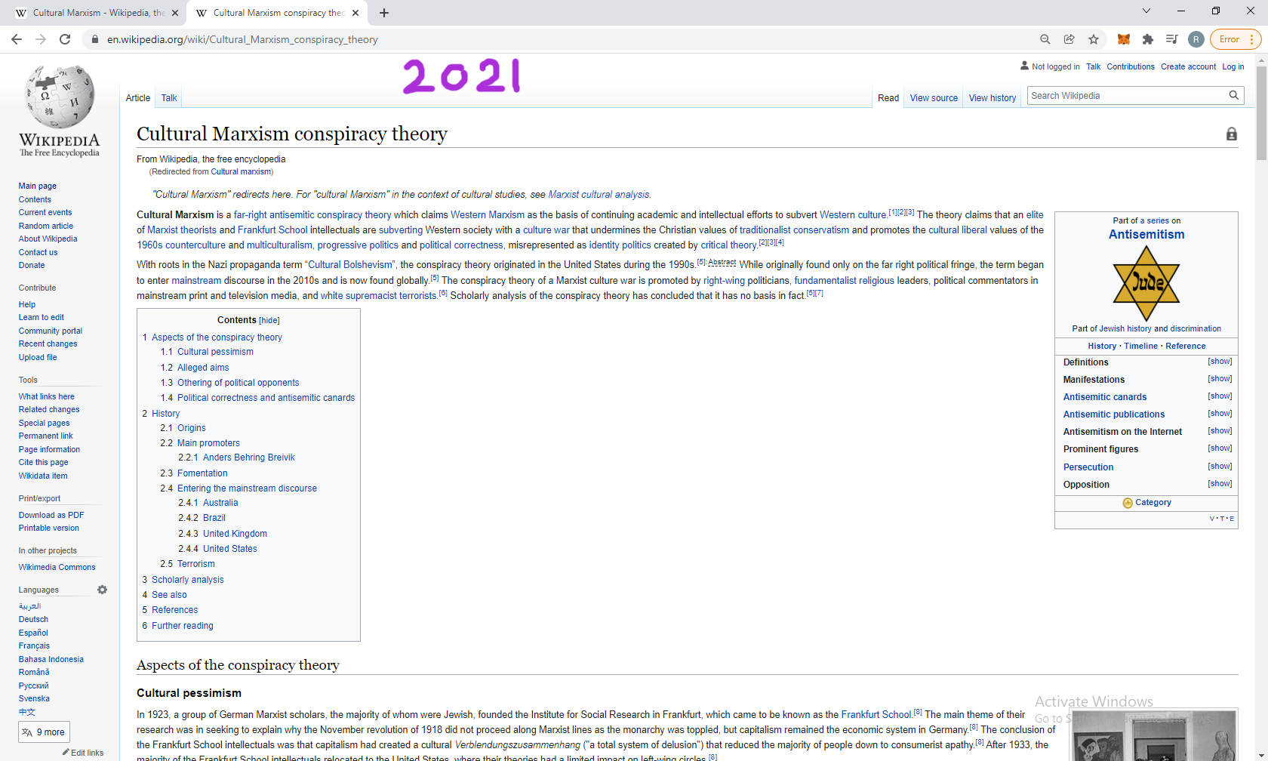This screenshot has height=761, width=1268.
Task: Close the Cultural Marxism conspiracy theory tab
Action: [356, 13]
